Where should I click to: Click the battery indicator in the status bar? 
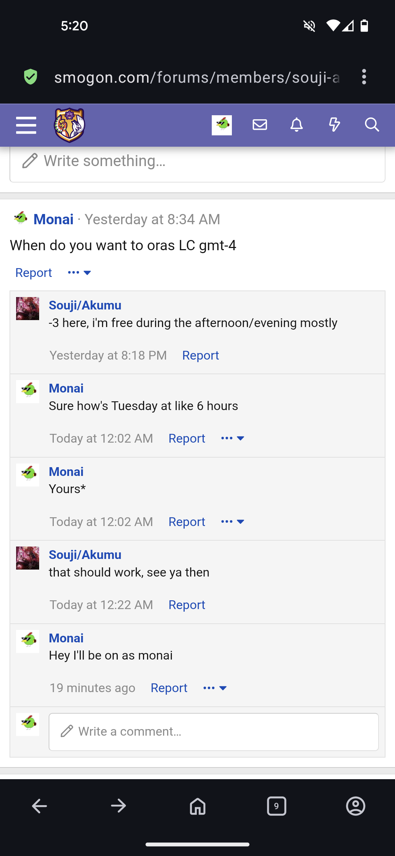[x=365, y=26]
